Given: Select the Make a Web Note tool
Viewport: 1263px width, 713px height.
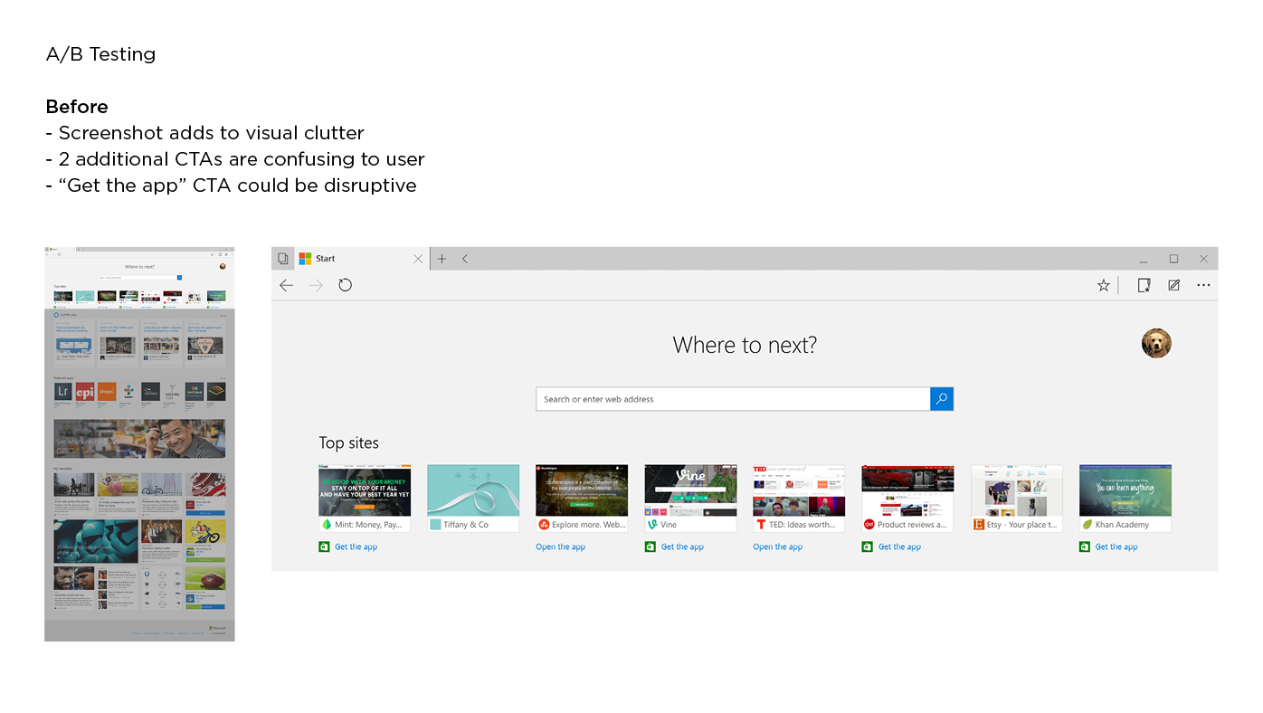Looking at the screenshot, I should click(x=1173, y=284).
